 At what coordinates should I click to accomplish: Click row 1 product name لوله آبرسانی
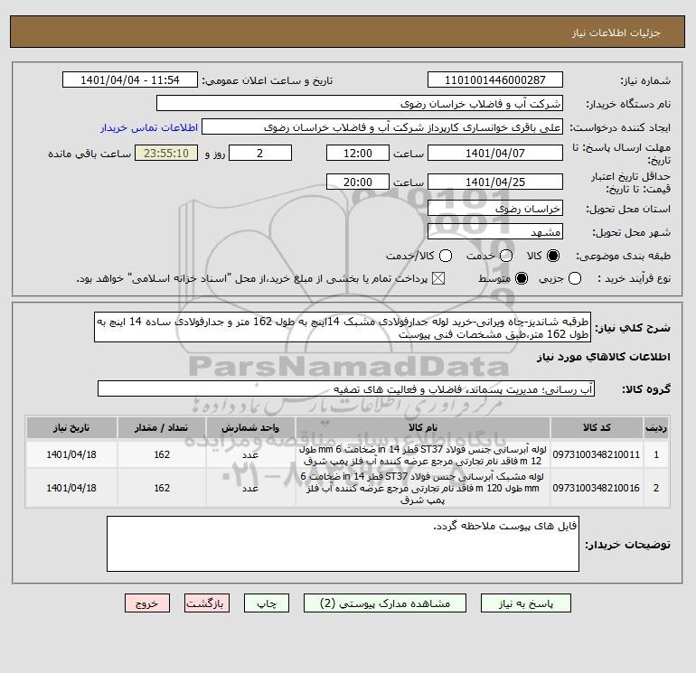pos(423,455)
